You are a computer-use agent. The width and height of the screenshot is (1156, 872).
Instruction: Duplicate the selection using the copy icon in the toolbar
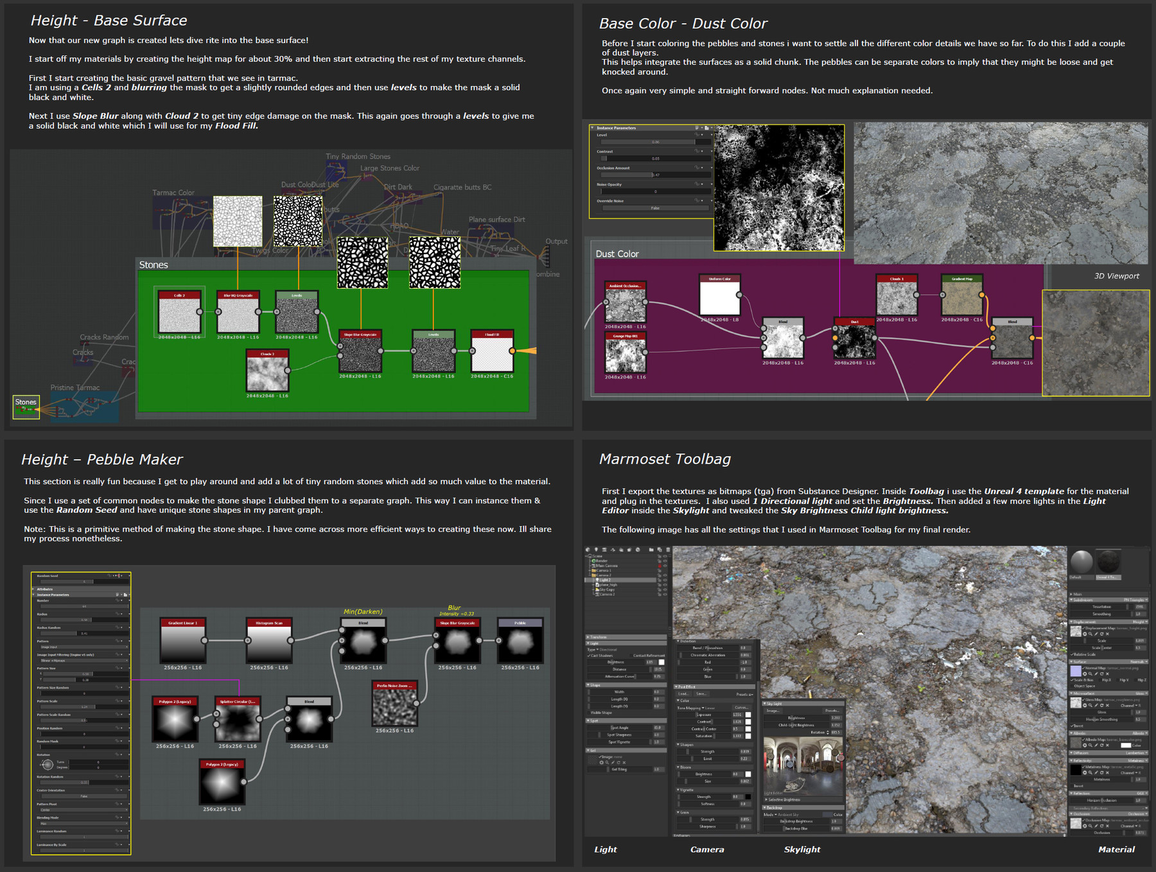click(660, 550)
